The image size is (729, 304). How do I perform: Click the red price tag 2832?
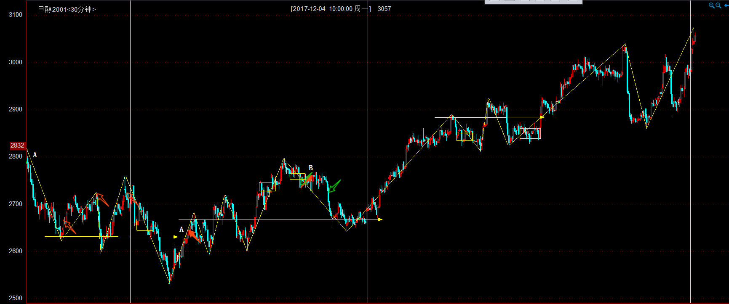[17, 145]
